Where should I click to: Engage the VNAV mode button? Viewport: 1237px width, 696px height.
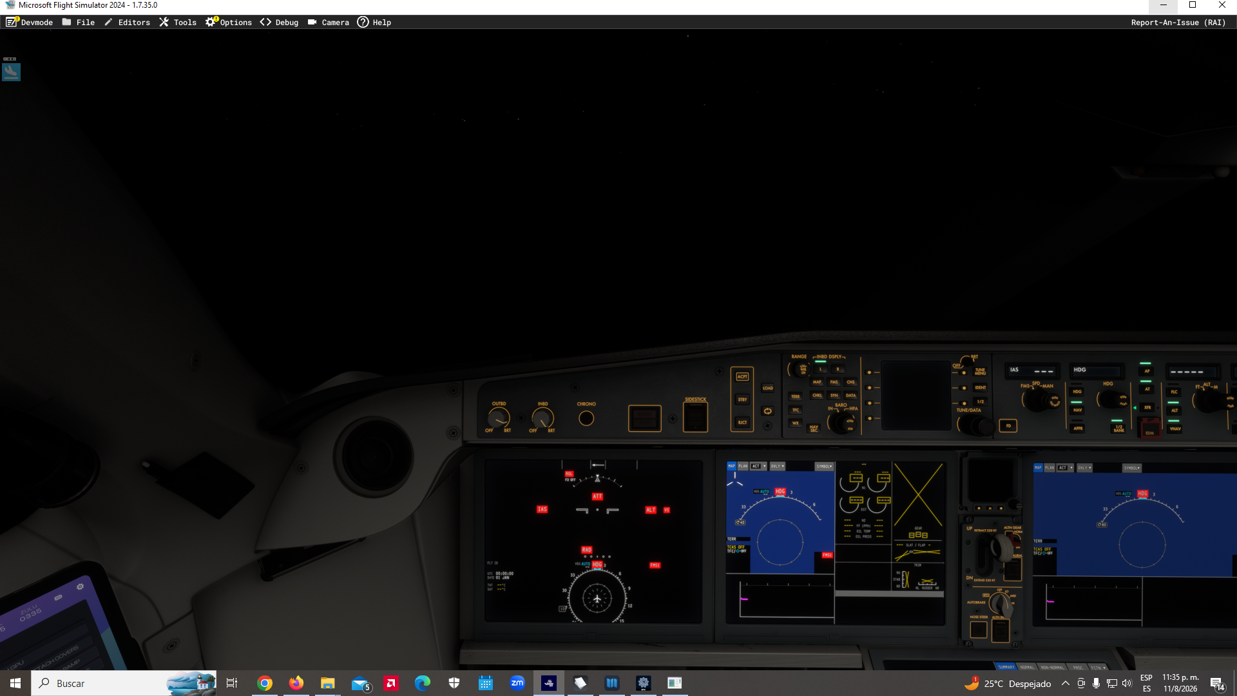(x=1175, y=429)
